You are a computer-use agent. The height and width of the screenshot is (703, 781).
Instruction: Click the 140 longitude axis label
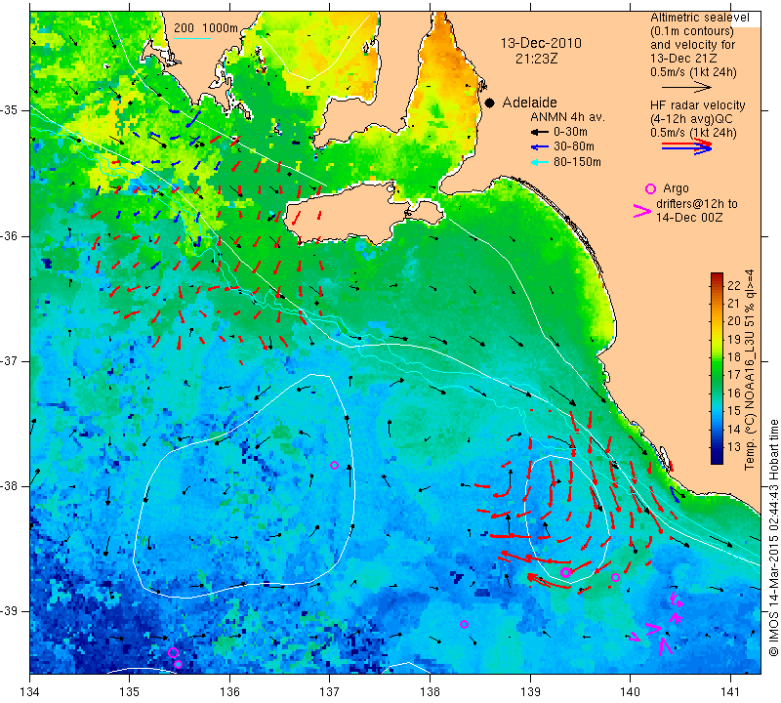tap(630, 691)
